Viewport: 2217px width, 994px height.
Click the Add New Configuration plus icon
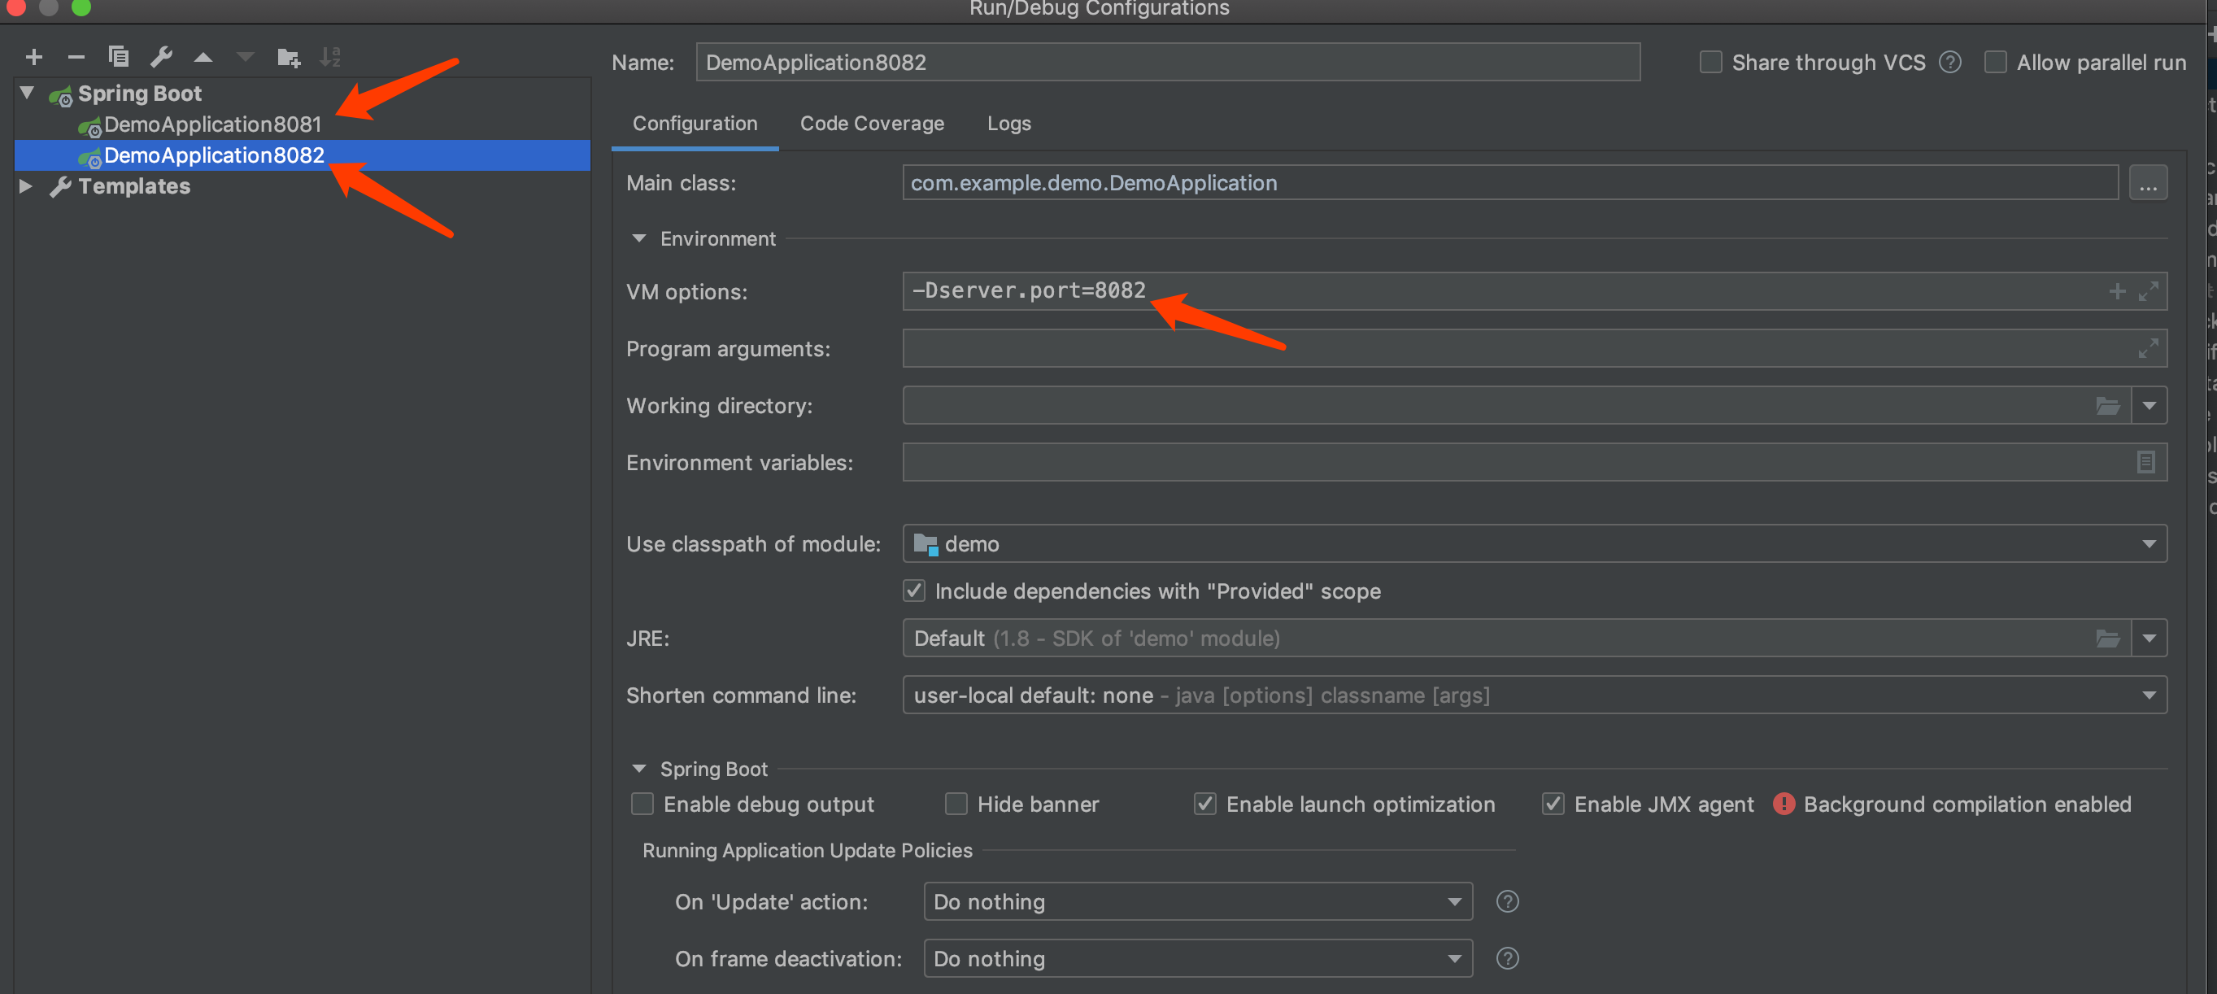[34, 58]
